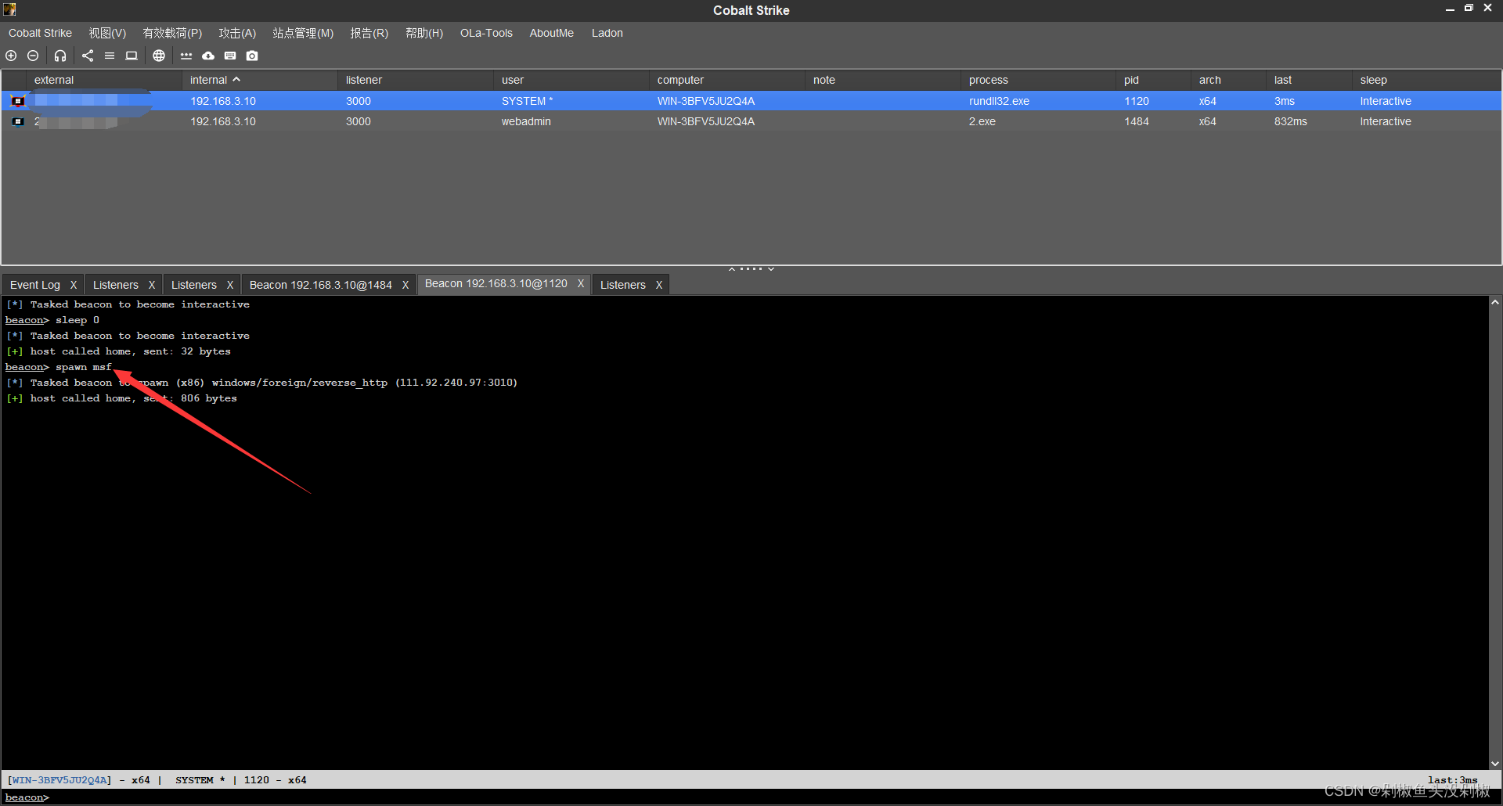The image size is (1503, 806).
Task: Open the 报告(R) menu
Action: (369, 33)
